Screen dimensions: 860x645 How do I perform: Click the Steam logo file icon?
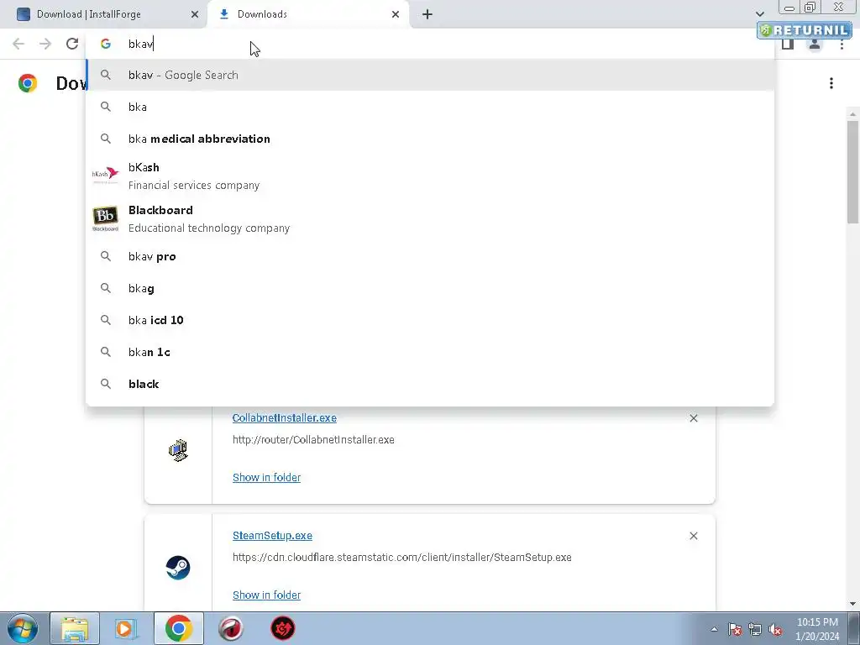click(178, 568)
